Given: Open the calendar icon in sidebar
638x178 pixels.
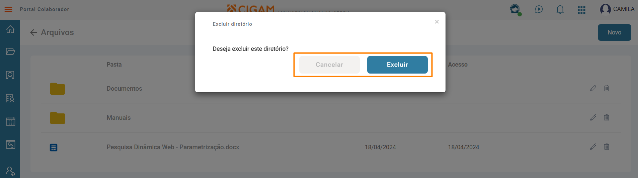Looking at the screenshot, I should [10, 121].
